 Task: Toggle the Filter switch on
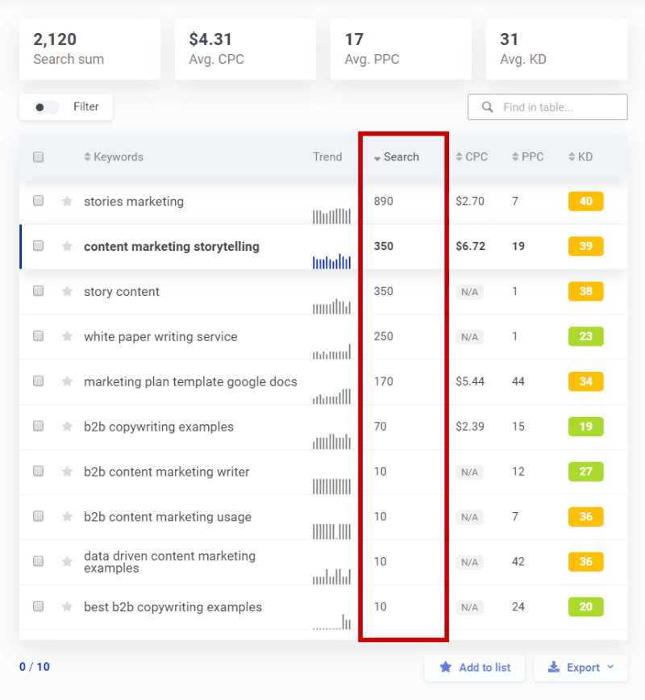coord(46,107)
